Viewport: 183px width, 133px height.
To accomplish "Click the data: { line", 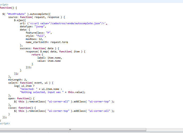I will tap(25, 30).
